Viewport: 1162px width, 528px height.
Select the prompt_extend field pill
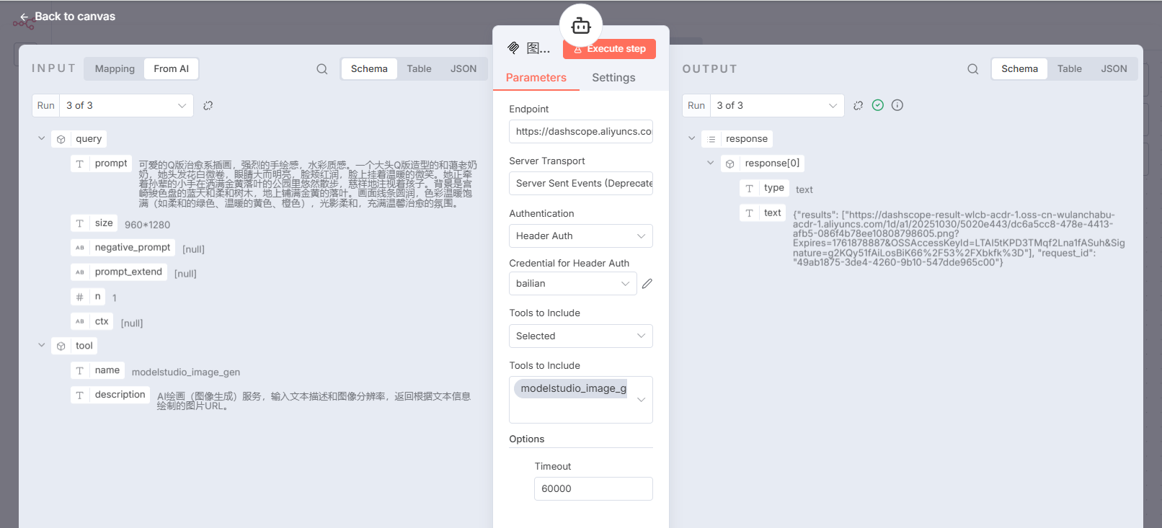click(x=119, y=272)
